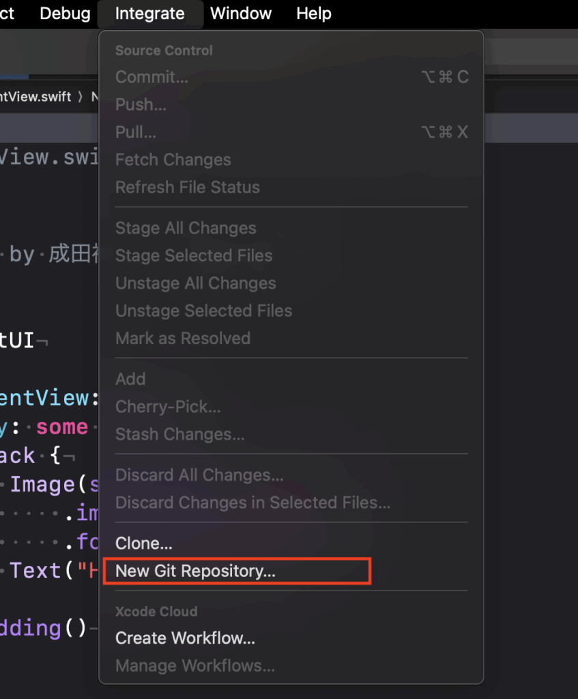Choose Discard Changes in Selected Files...

[x=291, y=503]
